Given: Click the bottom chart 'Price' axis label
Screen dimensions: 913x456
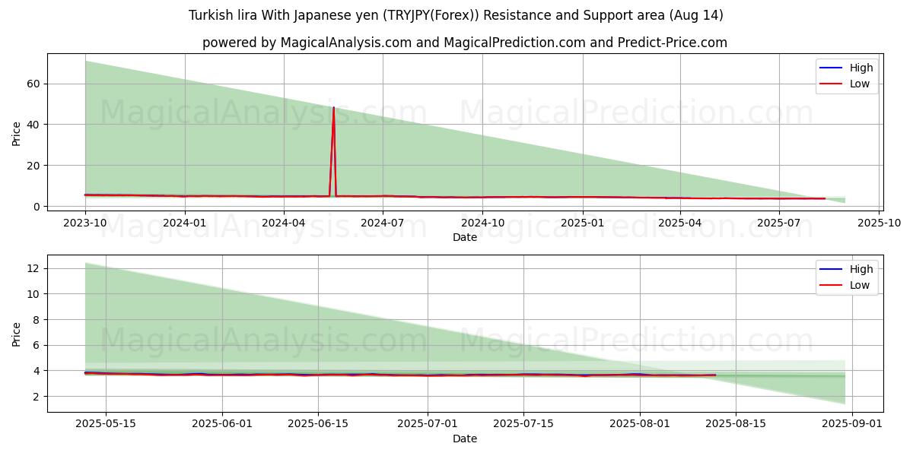Looking at the screenshot, I should pos(17,334).
